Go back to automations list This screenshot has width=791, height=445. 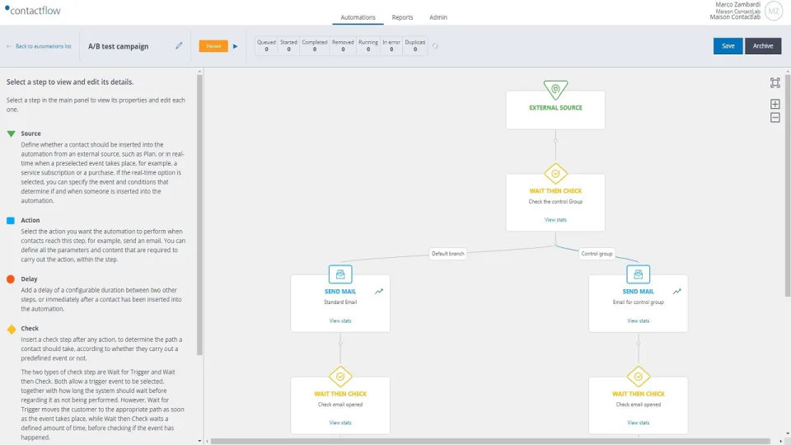click(43, 46)
